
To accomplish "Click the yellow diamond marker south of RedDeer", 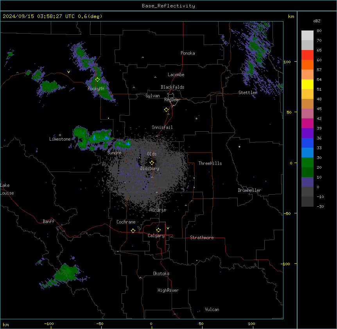I will pos(167,110).
